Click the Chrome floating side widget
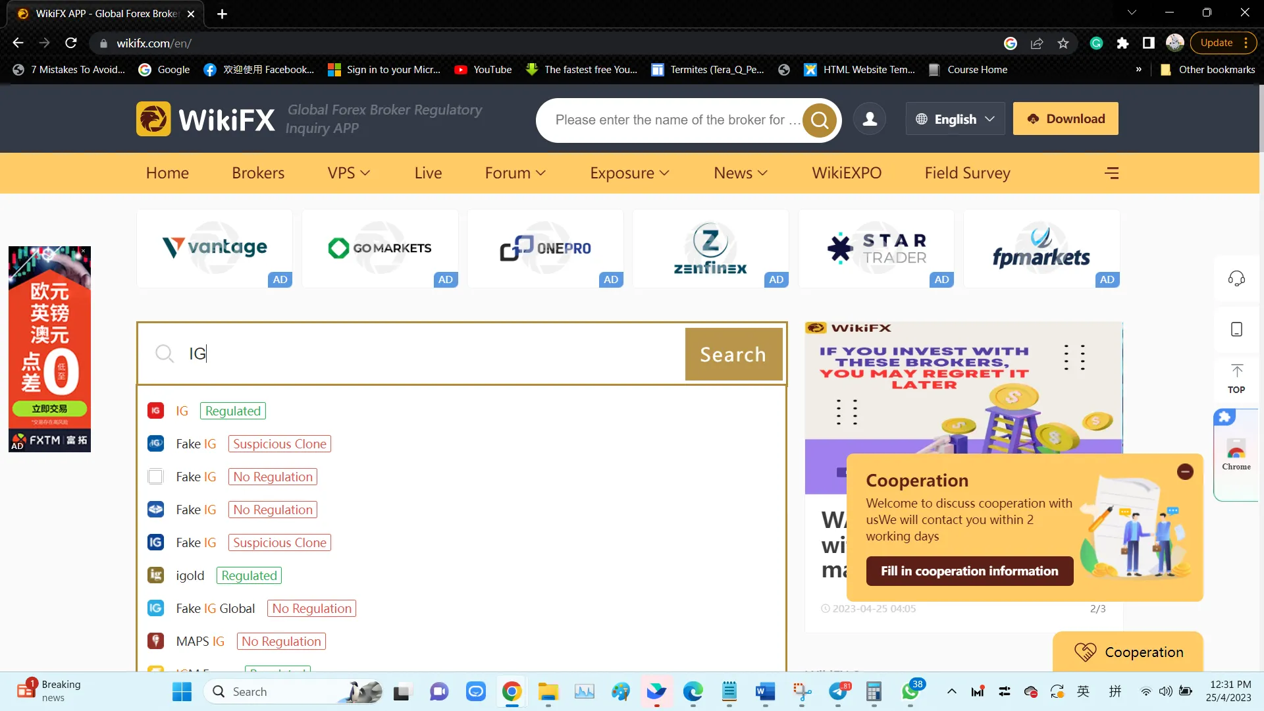The width and height of the screenshot is (1264, 711). [1236, 456]
